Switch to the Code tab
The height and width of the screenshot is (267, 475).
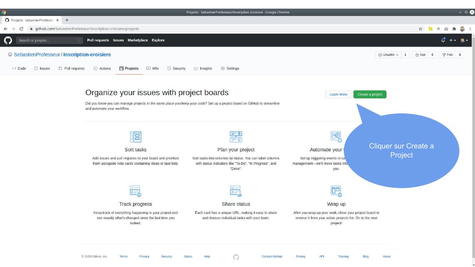coord(19,69)
